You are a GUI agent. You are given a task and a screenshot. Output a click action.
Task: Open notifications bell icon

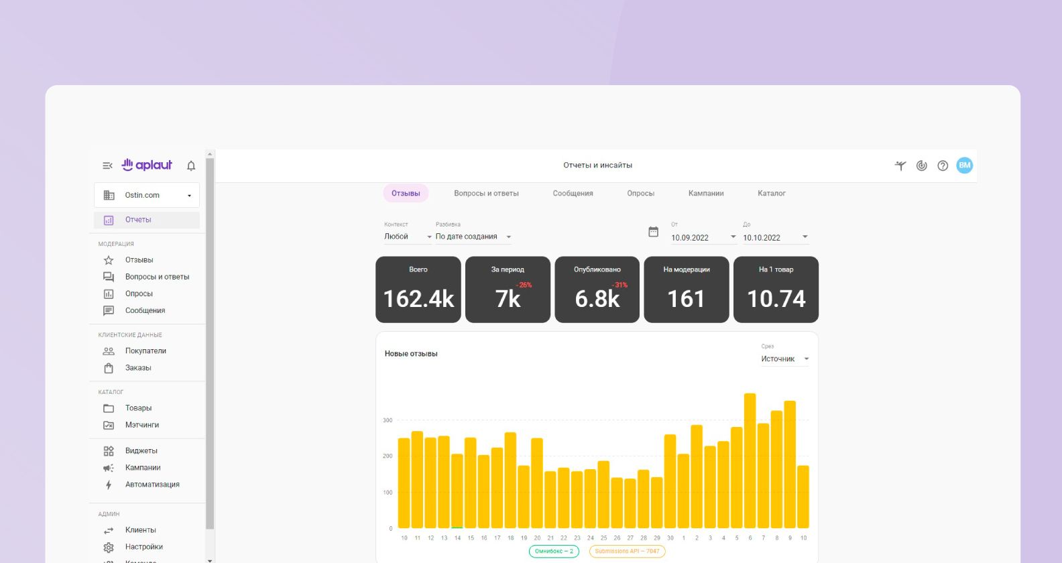pyautogui.click(x=191, y=166)
